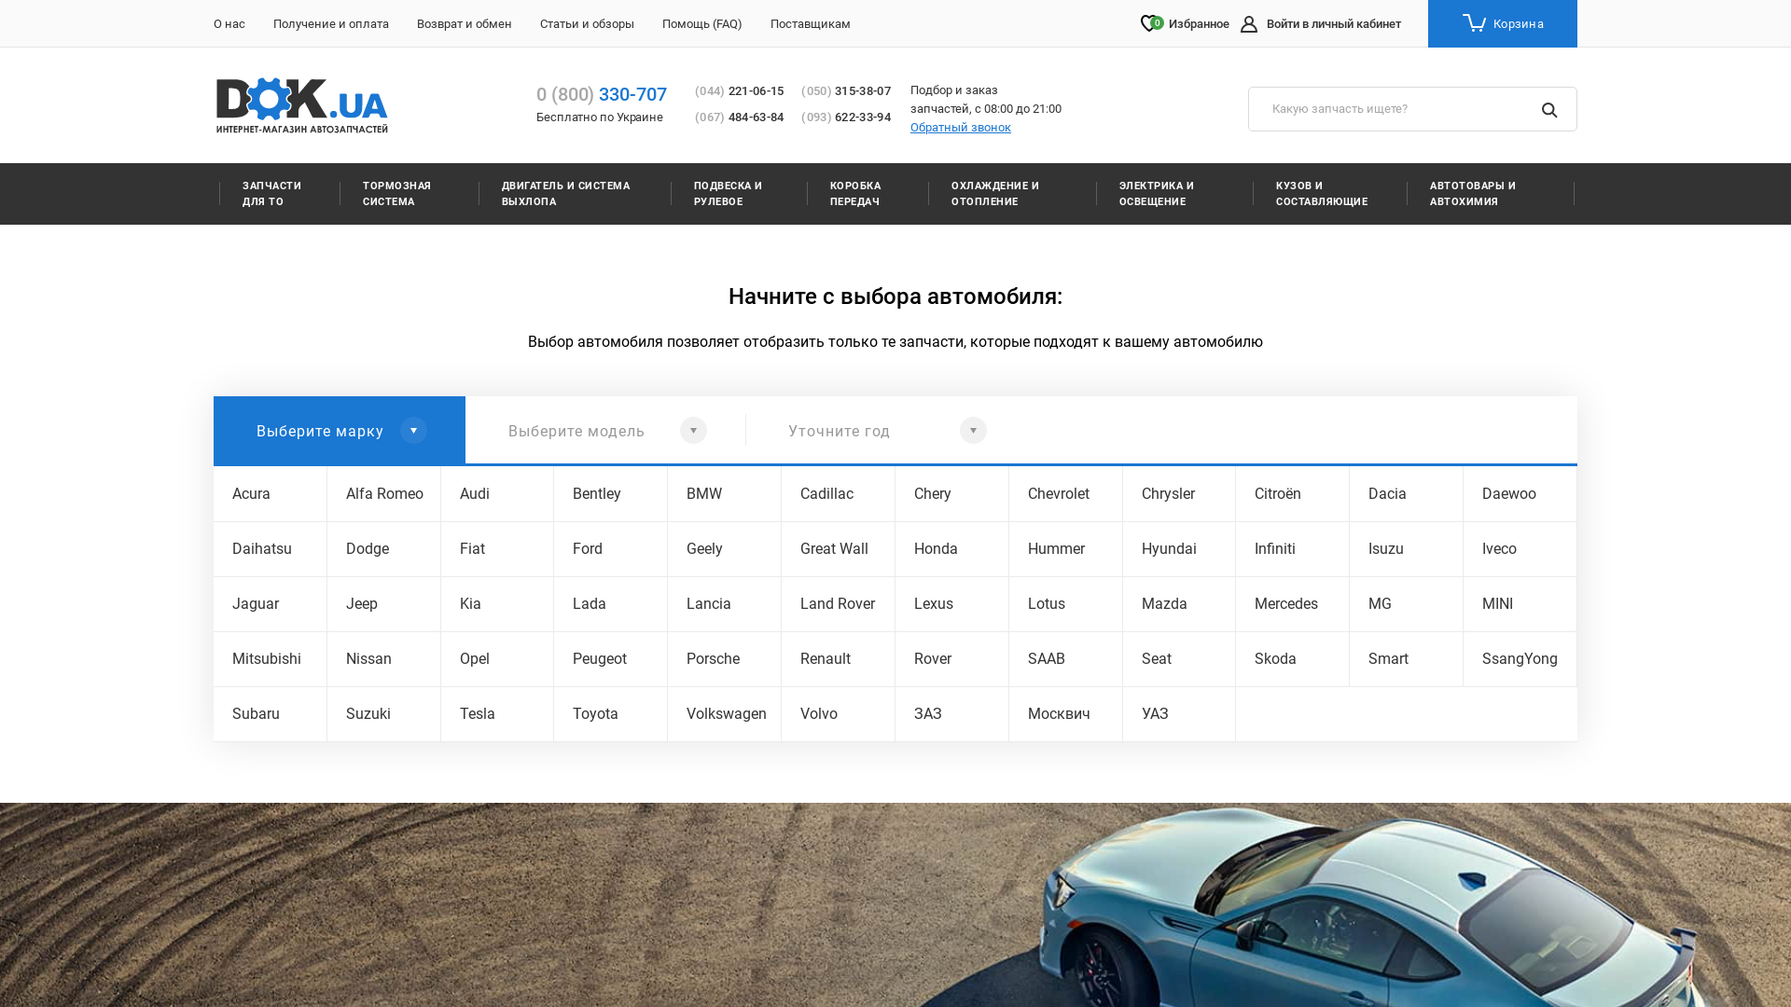Click the user account icon
The image size is (1791, 1007).
click(x=1249, y=24)
